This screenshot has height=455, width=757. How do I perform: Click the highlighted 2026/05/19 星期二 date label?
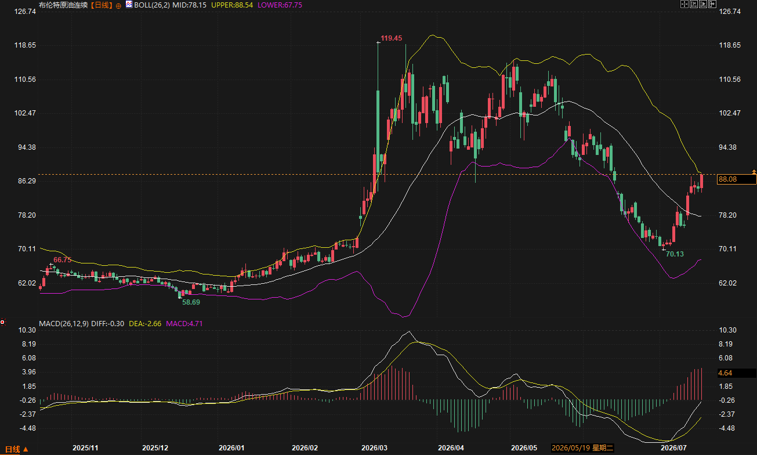click(x=582, y=448)
